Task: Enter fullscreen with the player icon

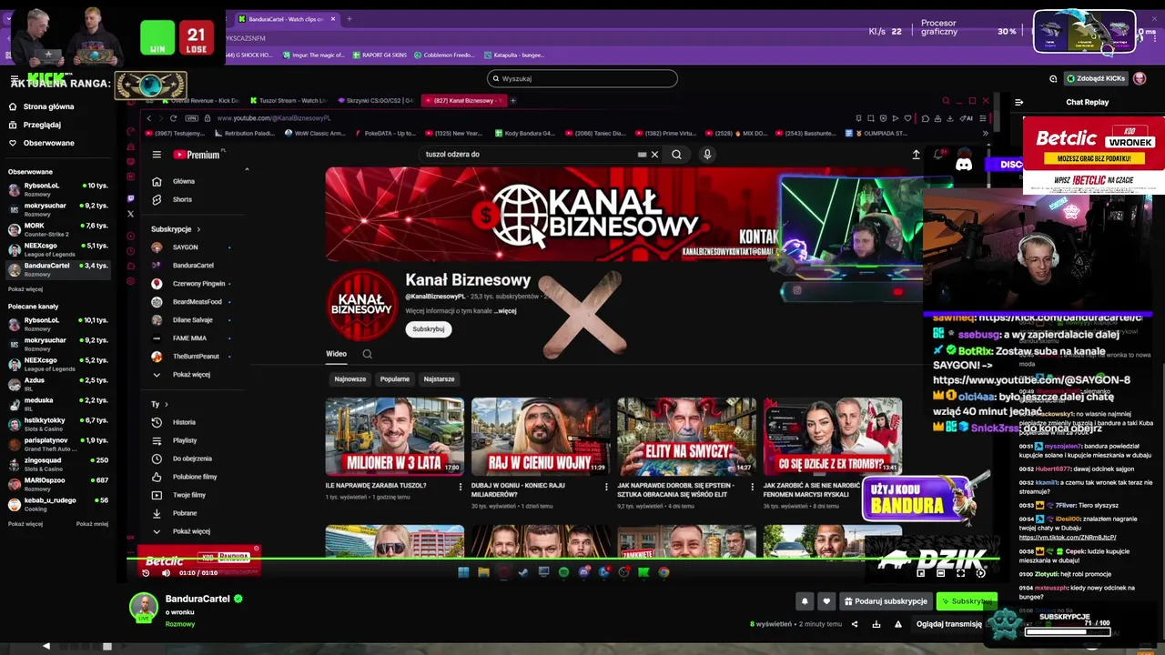Action: point(960,573)
